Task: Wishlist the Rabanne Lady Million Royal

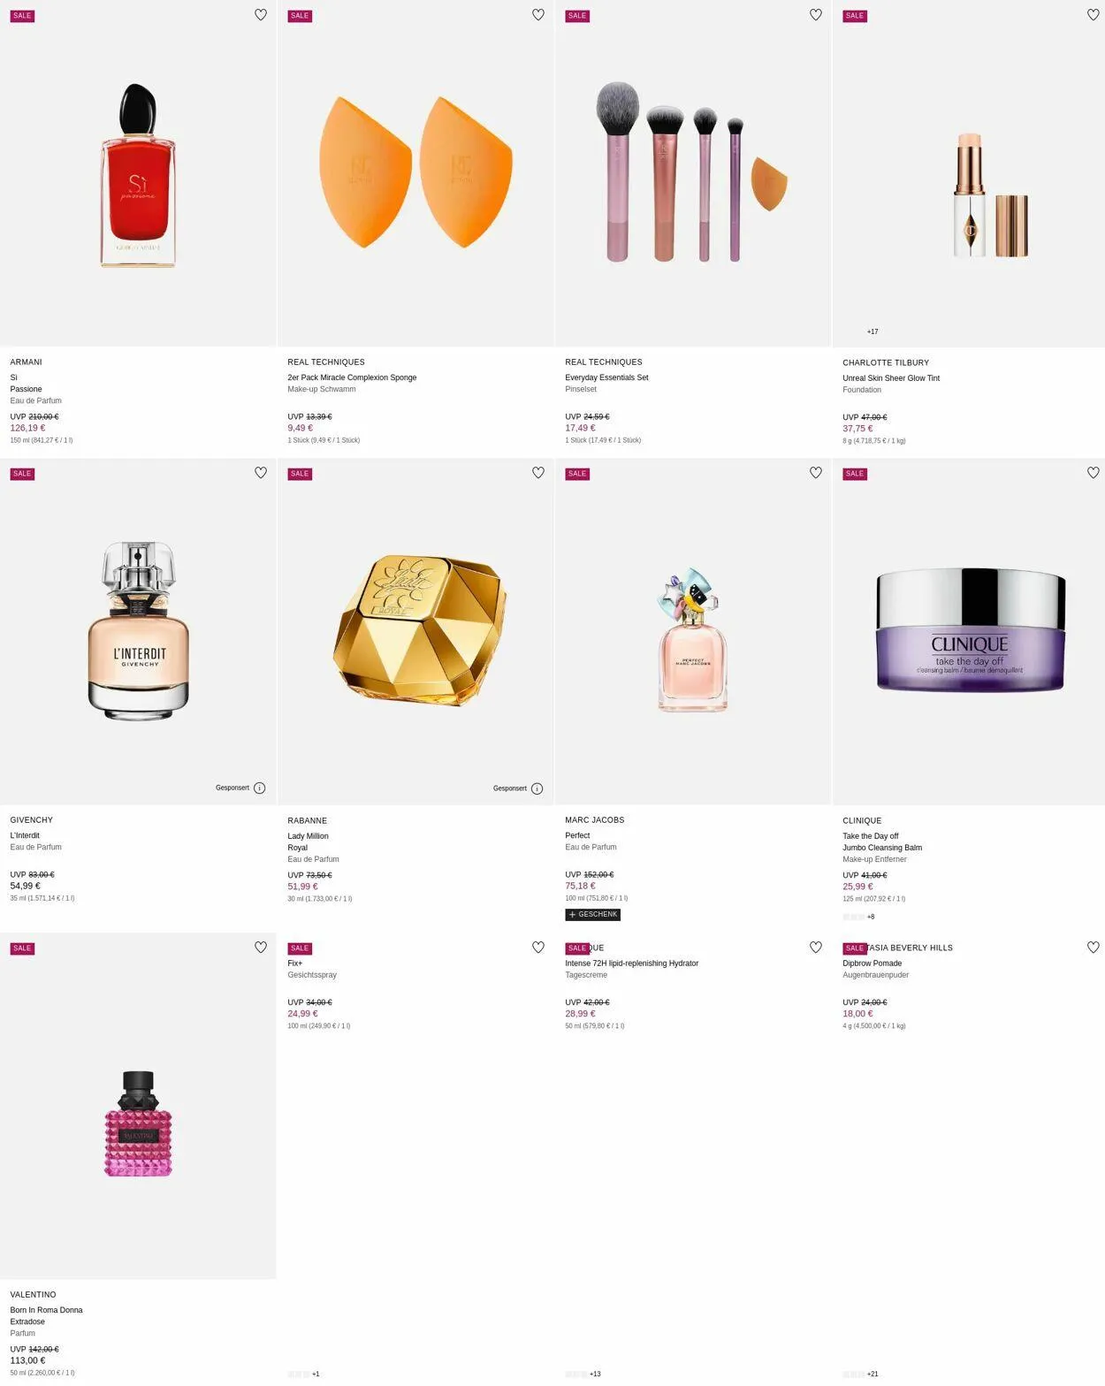Action: click(x=538, y=473)
